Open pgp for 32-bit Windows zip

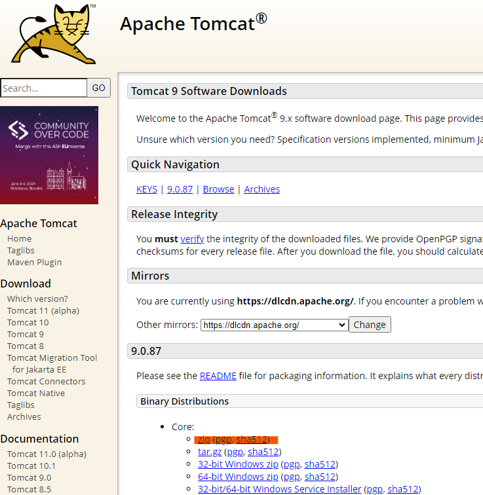pos(292,464)
